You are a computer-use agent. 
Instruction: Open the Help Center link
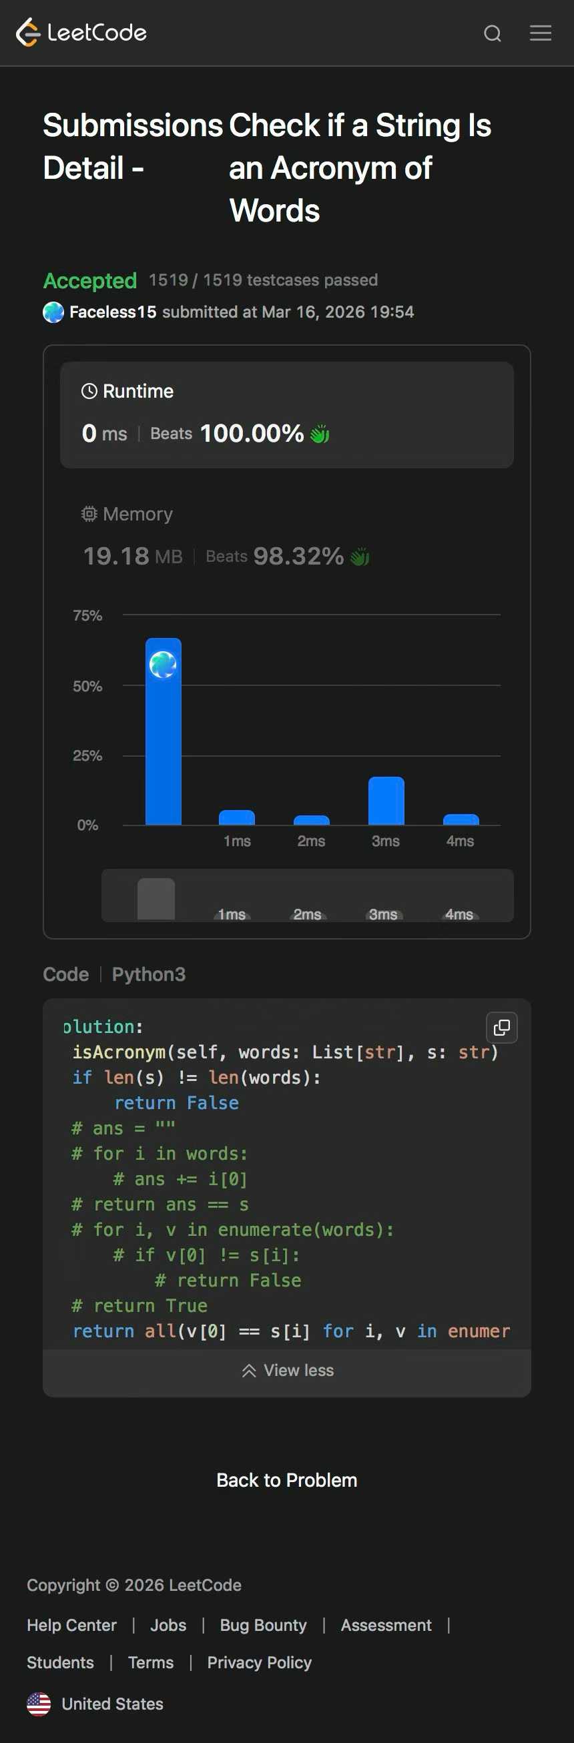72,1625
